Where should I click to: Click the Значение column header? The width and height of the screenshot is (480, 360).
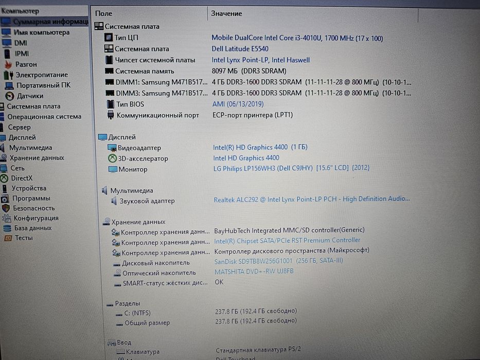(226, 13)
